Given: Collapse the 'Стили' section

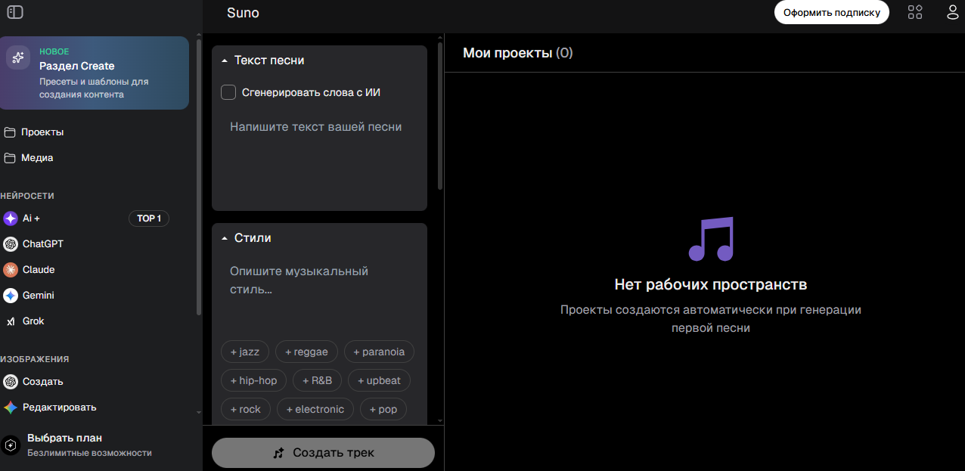Looking at the screenshot, I should pyautogui.click(x=225, y=238).
